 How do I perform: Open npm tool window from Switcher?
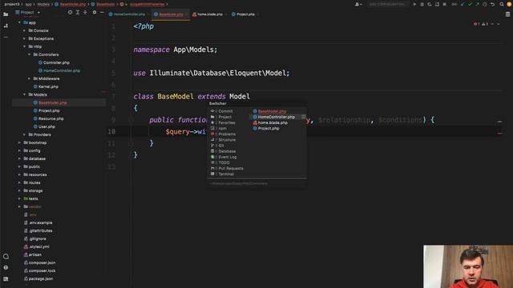tap(223, 129)
